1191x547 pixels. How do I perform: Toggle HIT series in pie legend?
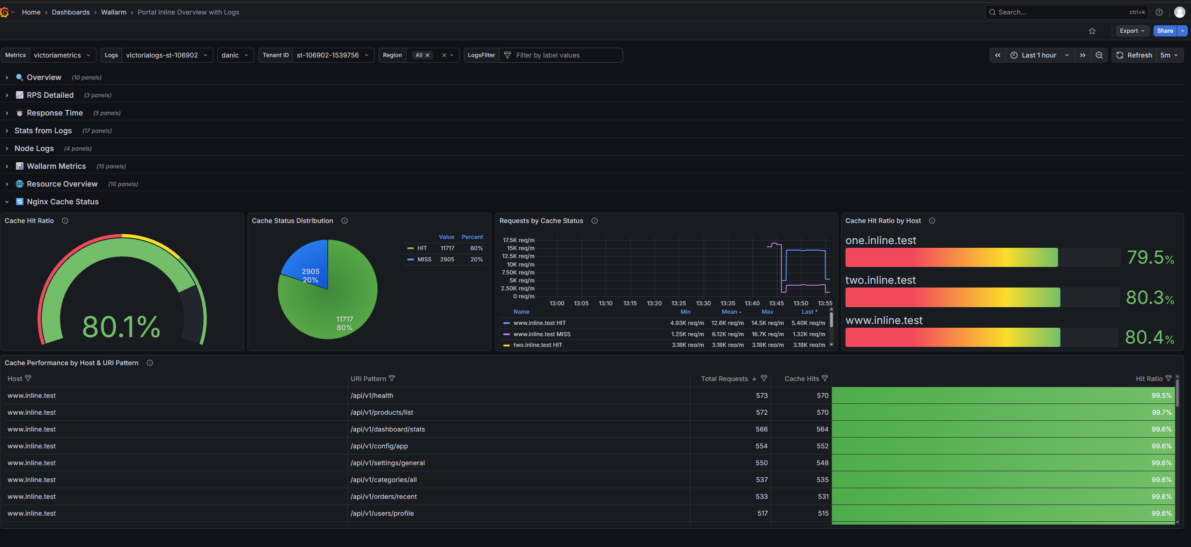tap(422, 248)
